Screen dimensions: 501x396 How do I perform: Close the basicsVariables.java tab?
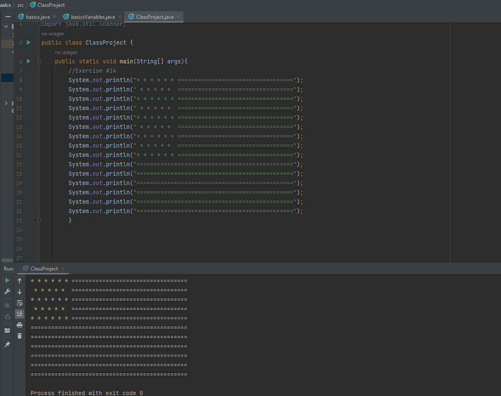120,17
